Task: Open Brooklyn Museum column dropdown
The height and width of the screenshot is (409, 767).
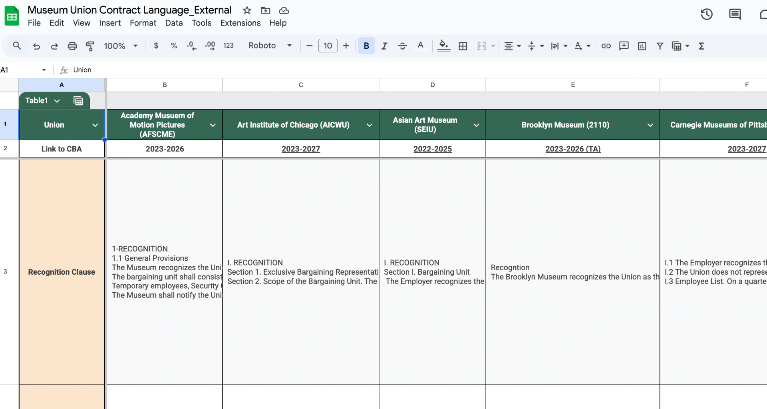Action: 650,125
